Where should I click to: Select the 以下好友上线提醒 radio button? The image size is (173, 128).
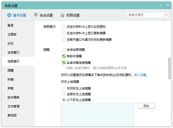64,100
